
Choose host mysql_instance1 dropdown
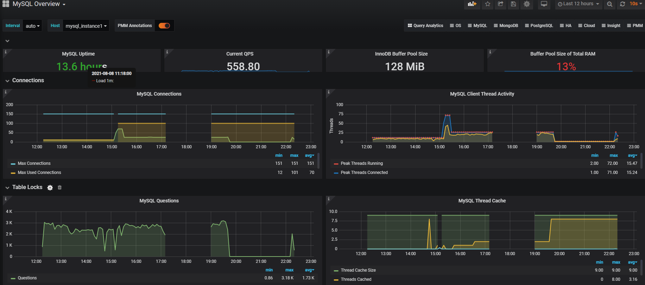[86, 26]
